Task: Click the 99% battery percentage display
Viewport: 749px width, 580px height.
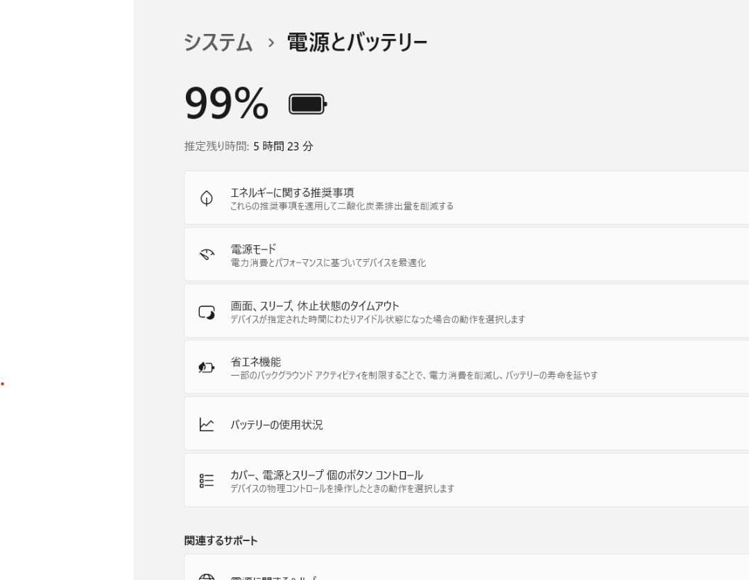Action: tap(226, 104)
